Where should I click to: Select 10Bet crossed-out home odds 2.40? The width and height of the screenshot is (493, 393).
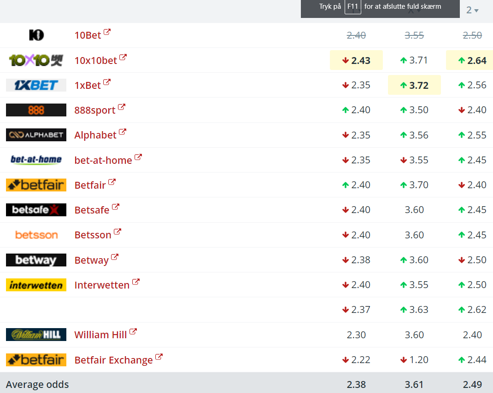(x=356, y=35)
